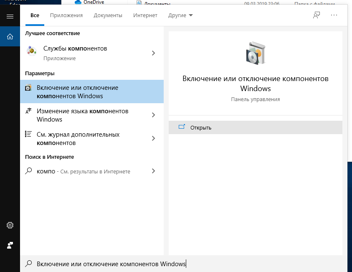Select компо - См. результаты в Интернете
The height and width of the screenshot is (272, 352).
pos(92,171)
